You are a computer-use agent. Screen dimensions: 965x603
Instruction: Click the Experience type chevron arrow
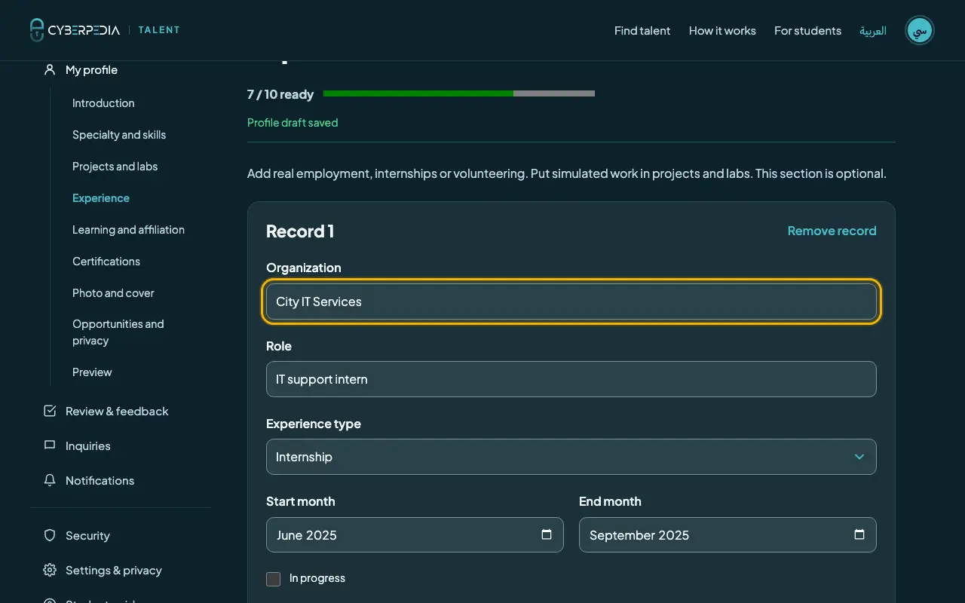coord(859,457)
